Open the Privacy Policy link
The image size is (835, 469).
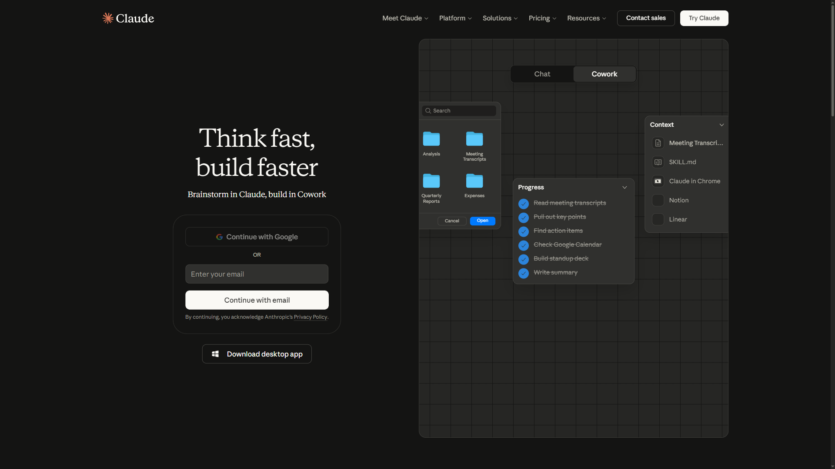point(311,317)
